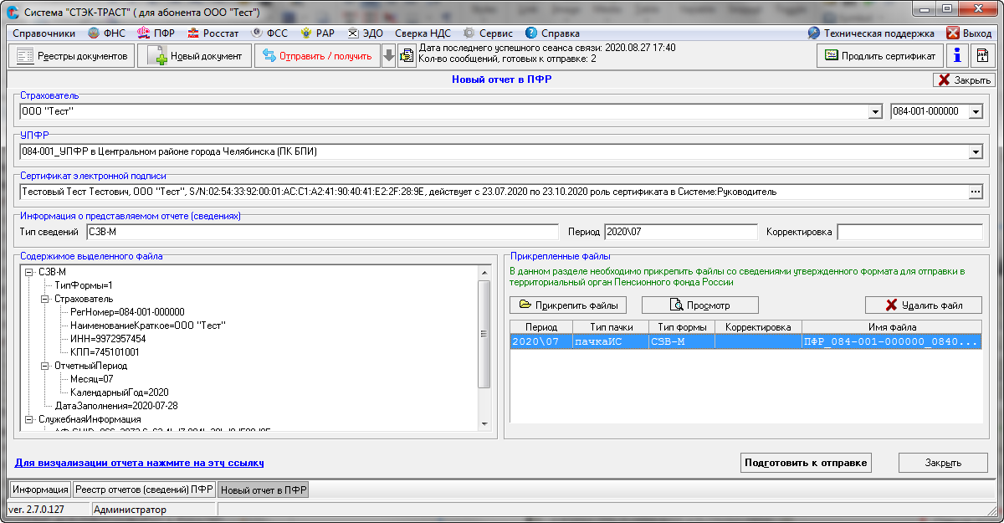Click the Период input field showing 2020\07

680,232
